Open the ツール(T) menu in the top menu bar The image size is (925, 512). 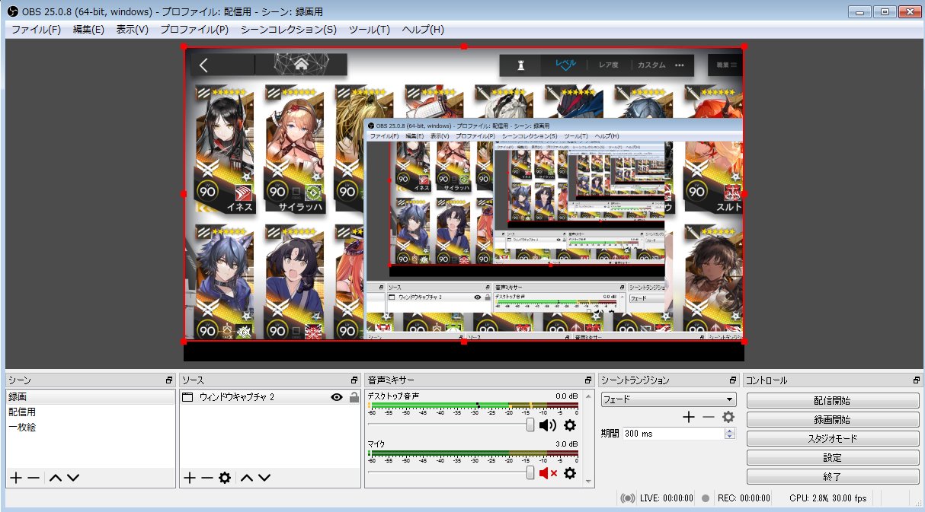pyautogui.click(x=369, y=30)
